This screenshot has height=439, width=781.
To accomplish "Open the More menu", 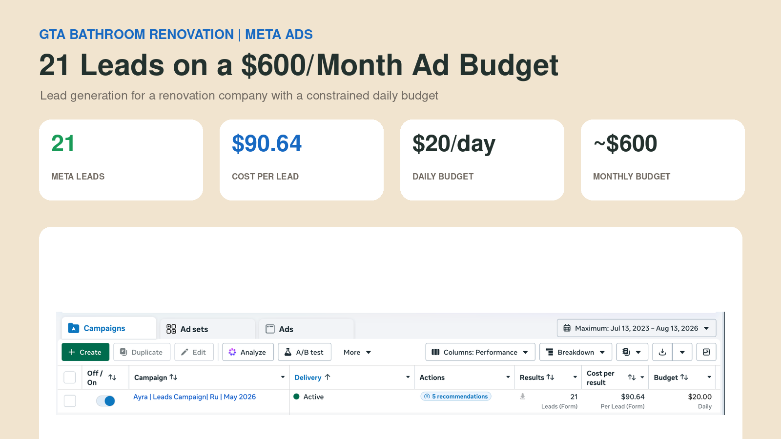I will (357, 352).
